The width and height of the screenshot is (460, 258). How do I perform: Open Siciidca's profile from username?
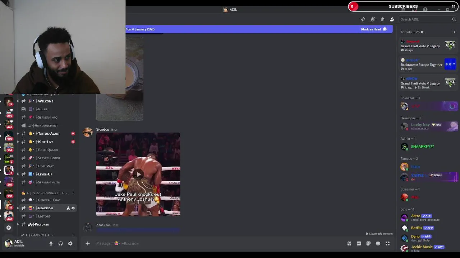102,129
